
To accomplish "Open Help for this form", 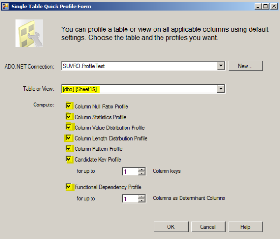I will [245, 227].
